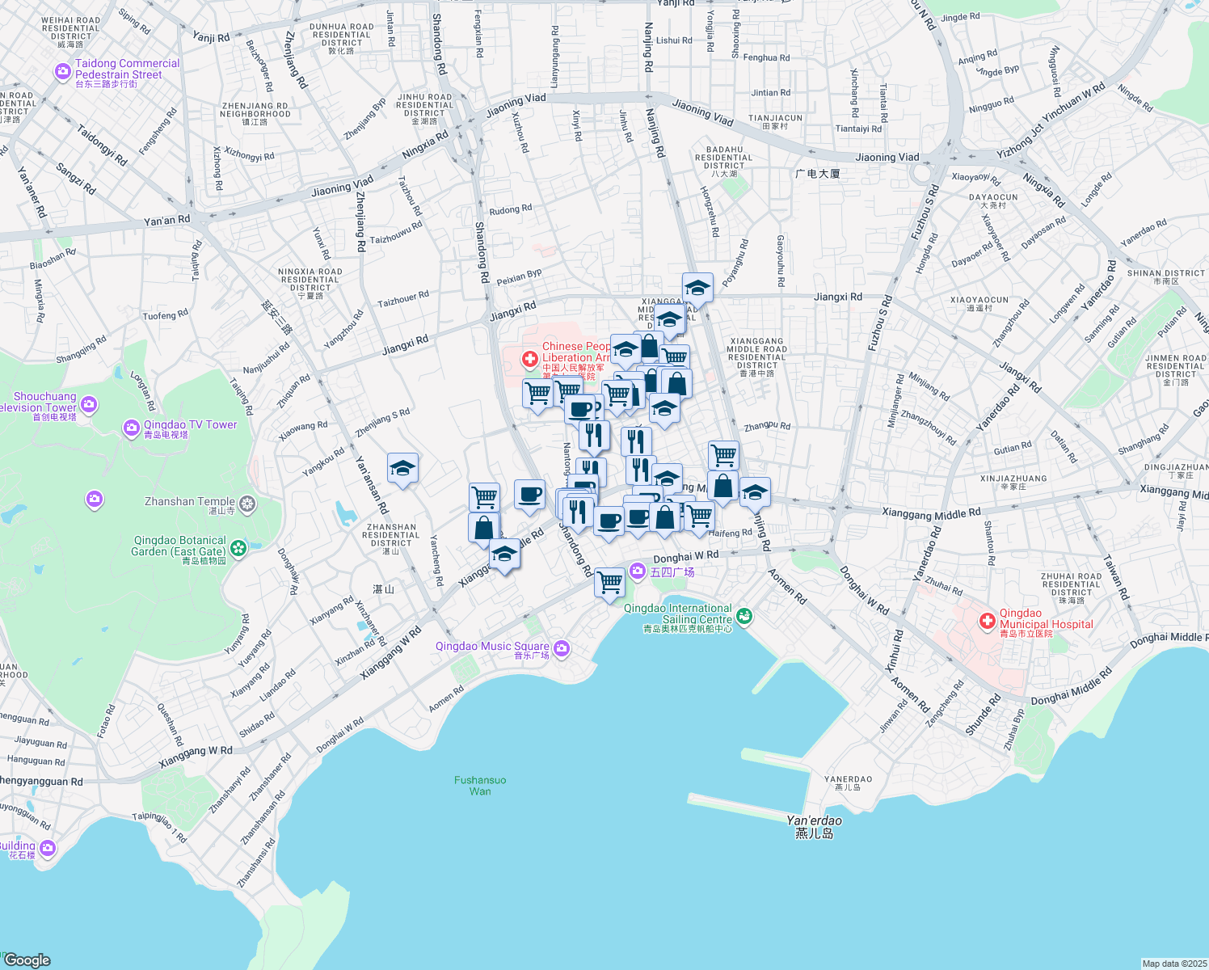
Task: Open the Qingdao Music Square camera icon
Action: (562, 648)
